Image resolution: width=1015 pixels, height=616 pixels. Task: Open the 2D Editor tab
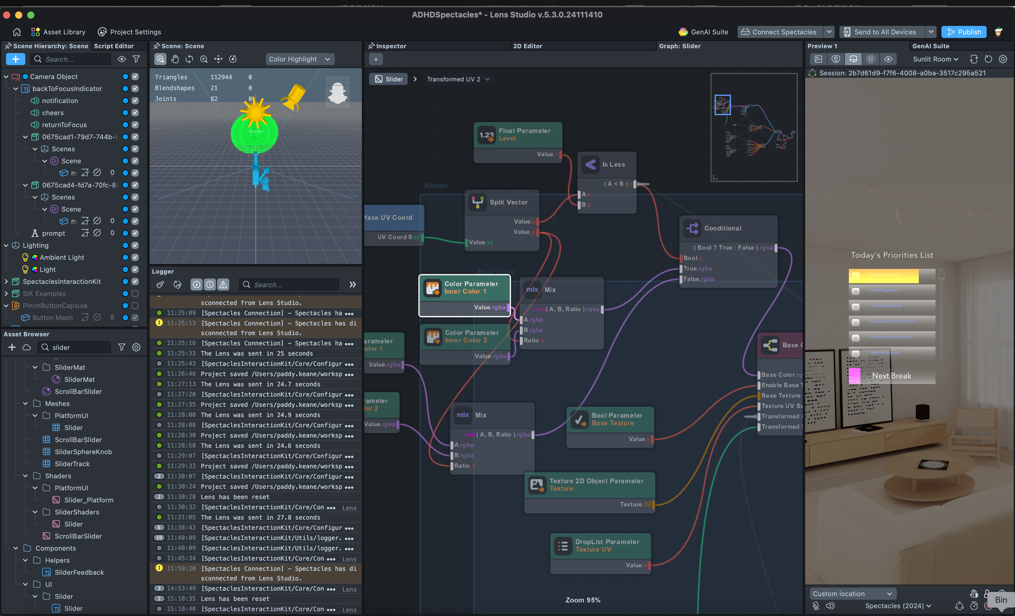527,46
